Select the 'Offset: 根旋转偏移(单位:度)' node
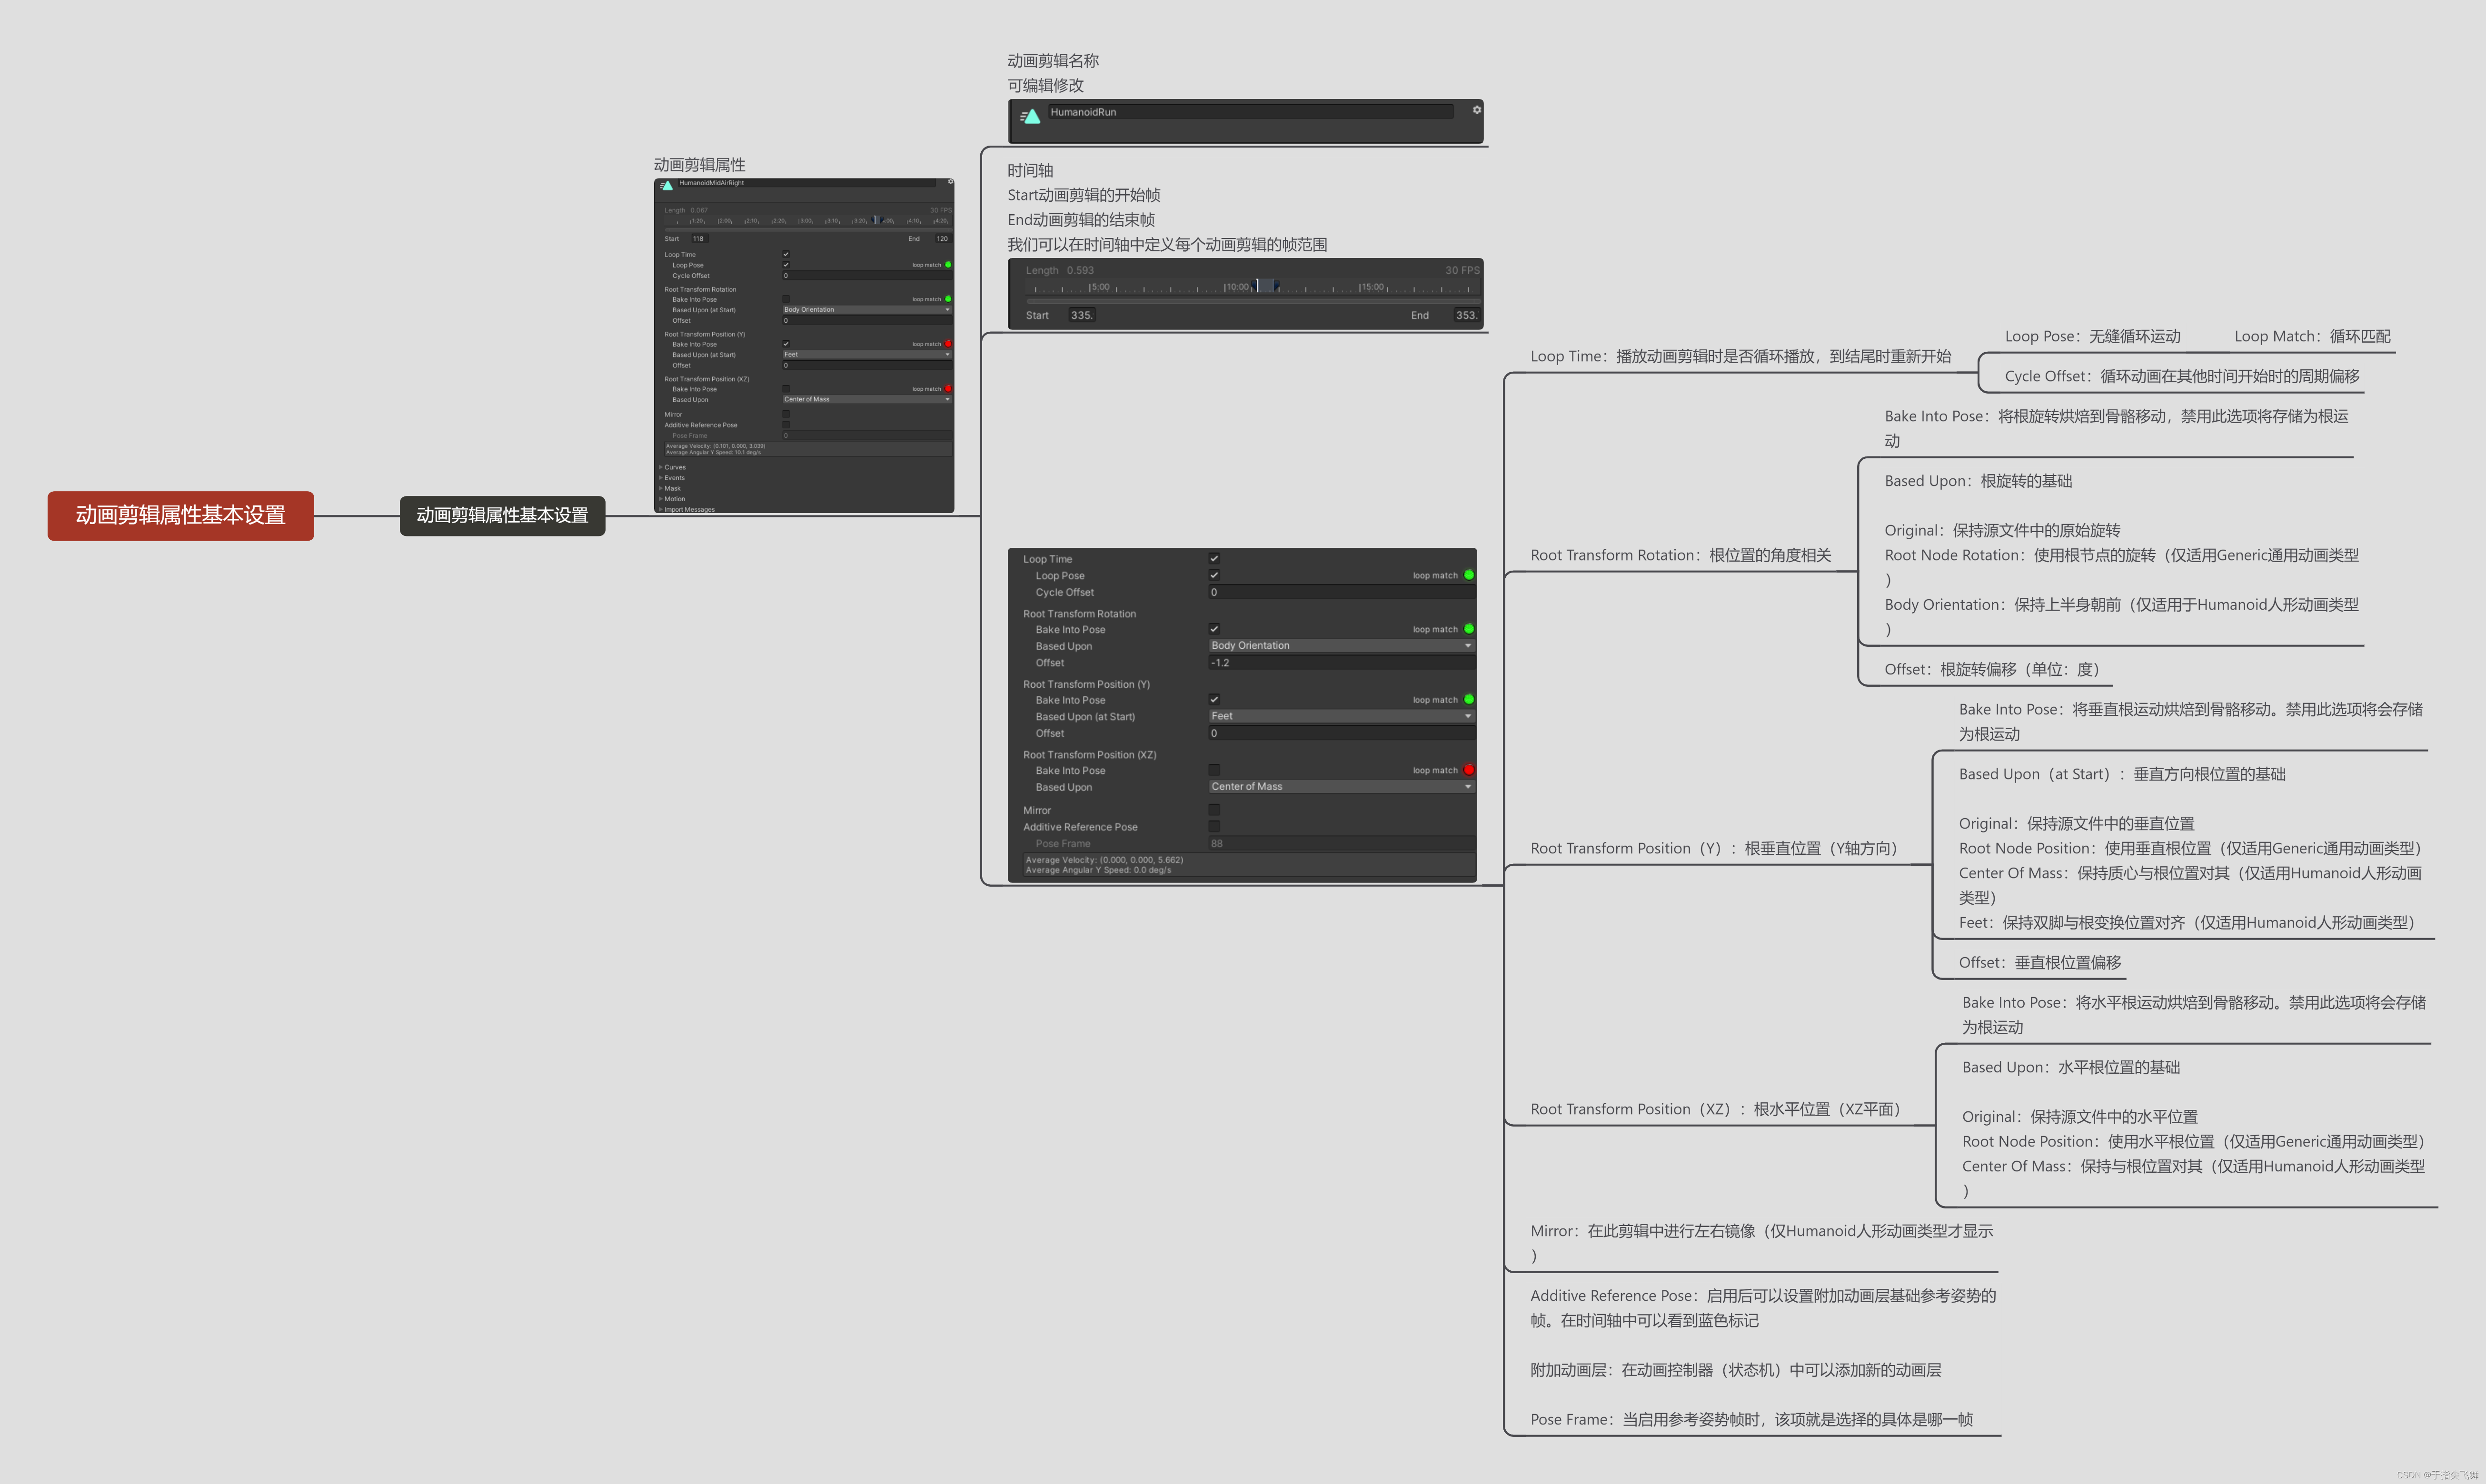 pos(1992,669)
